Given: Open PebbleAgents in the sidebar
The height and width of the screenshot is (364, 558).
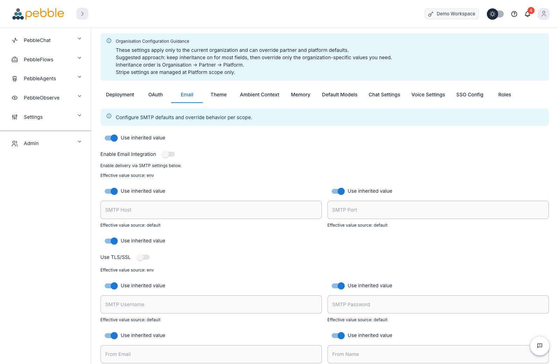Looking at the screenshot, I should coord(40,78).
